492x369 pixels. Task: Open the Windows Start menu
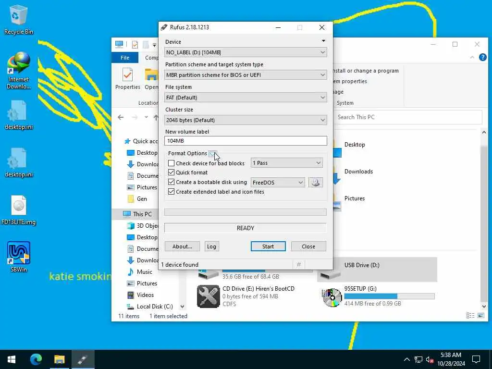click(x=12, y=359)
